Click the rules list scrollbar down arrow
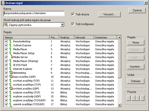Image resolution: width=149 pixels, height=111 pixels. (120, 105)
